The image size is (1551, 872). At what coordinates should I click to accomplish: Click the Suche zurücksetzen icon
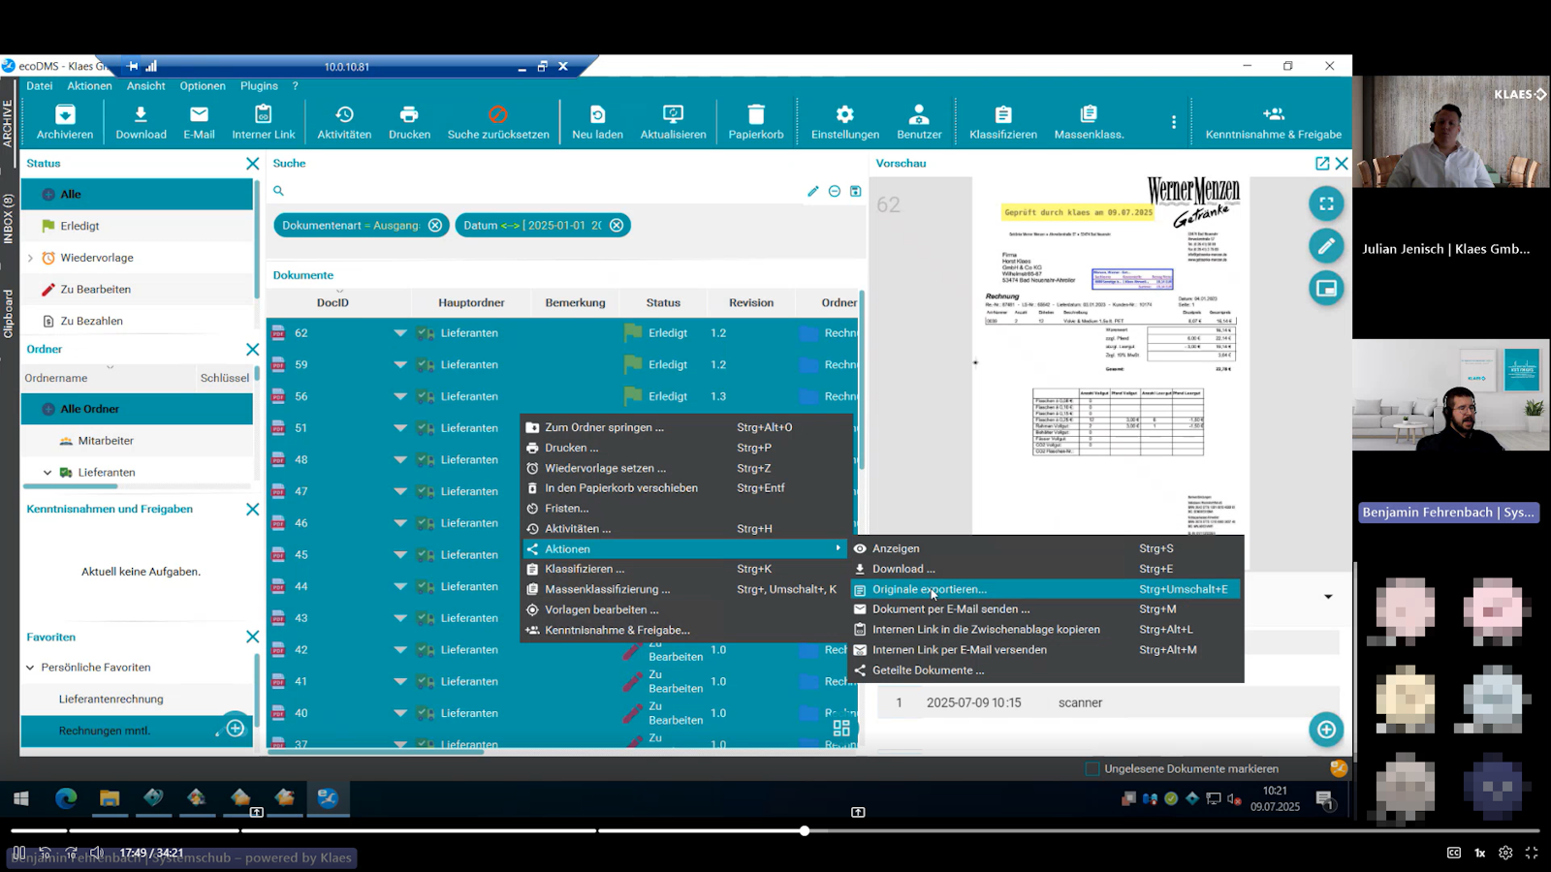point(497,114)
